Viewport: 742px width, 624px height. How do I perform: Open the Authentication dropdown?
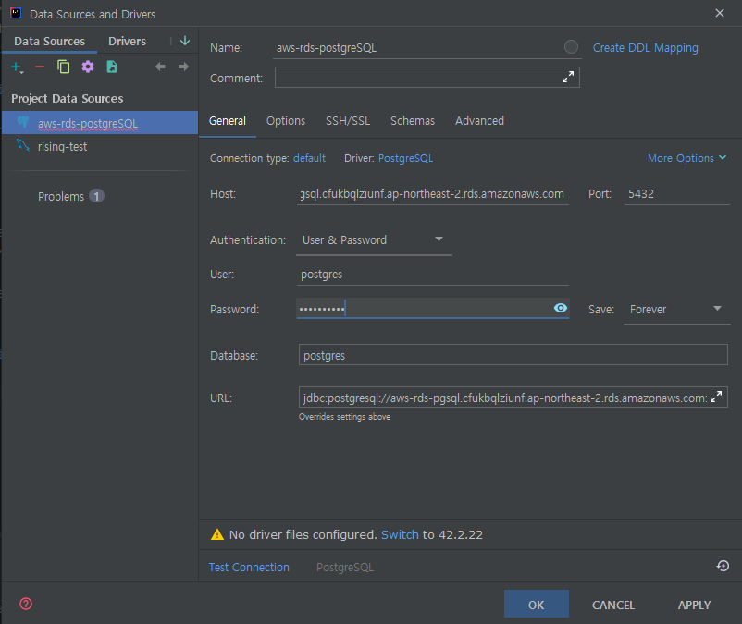point(374,240)
